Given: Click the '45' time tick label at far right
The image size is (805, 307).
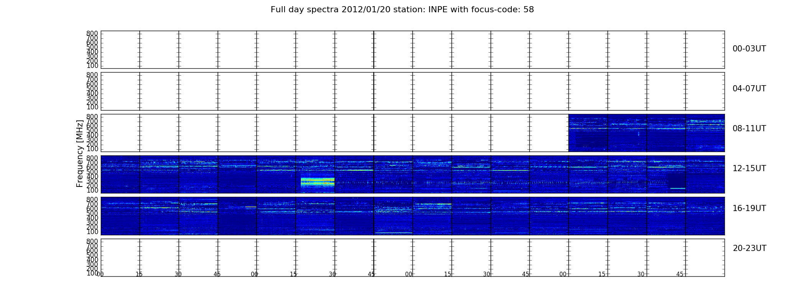Looking at the screenshot, I should 680,274.
